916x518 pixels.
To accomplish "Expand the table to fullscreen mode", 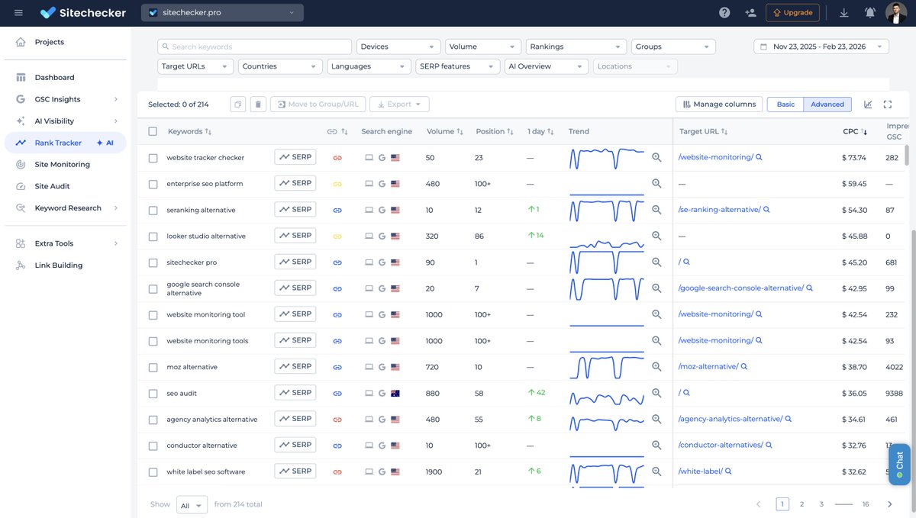I will click(x=887, y=104).
